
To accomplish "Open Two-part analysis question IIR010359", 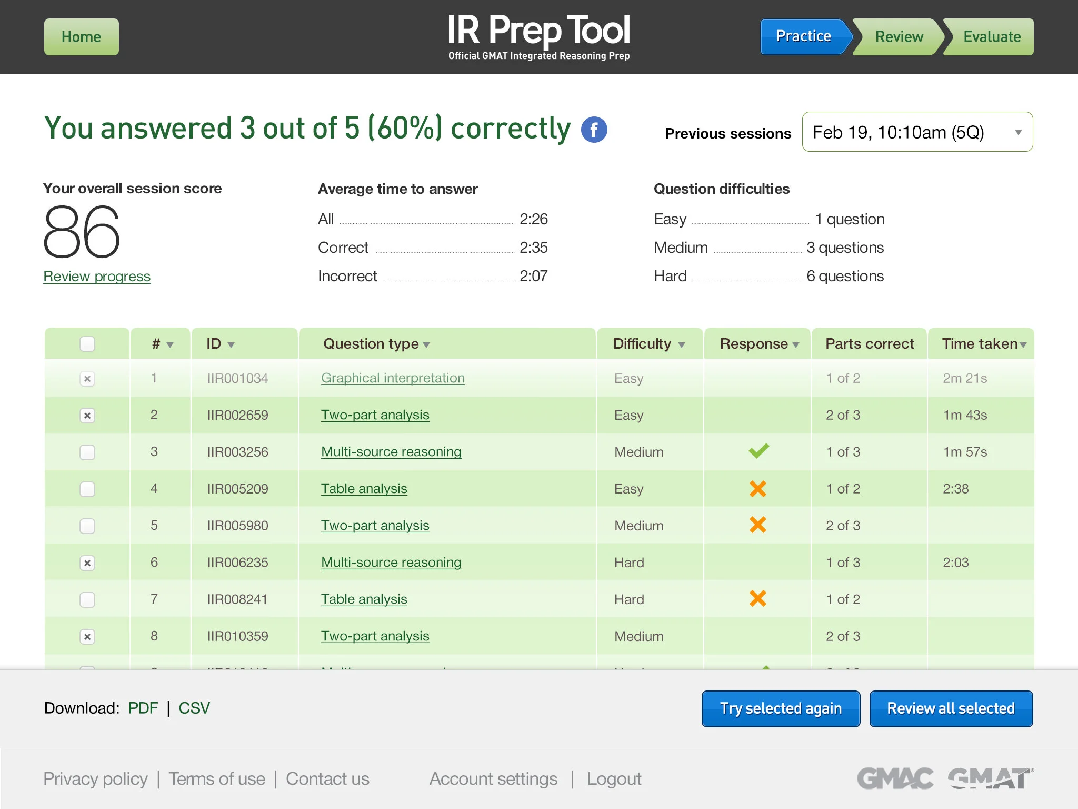I will click(x=375, y=636).
